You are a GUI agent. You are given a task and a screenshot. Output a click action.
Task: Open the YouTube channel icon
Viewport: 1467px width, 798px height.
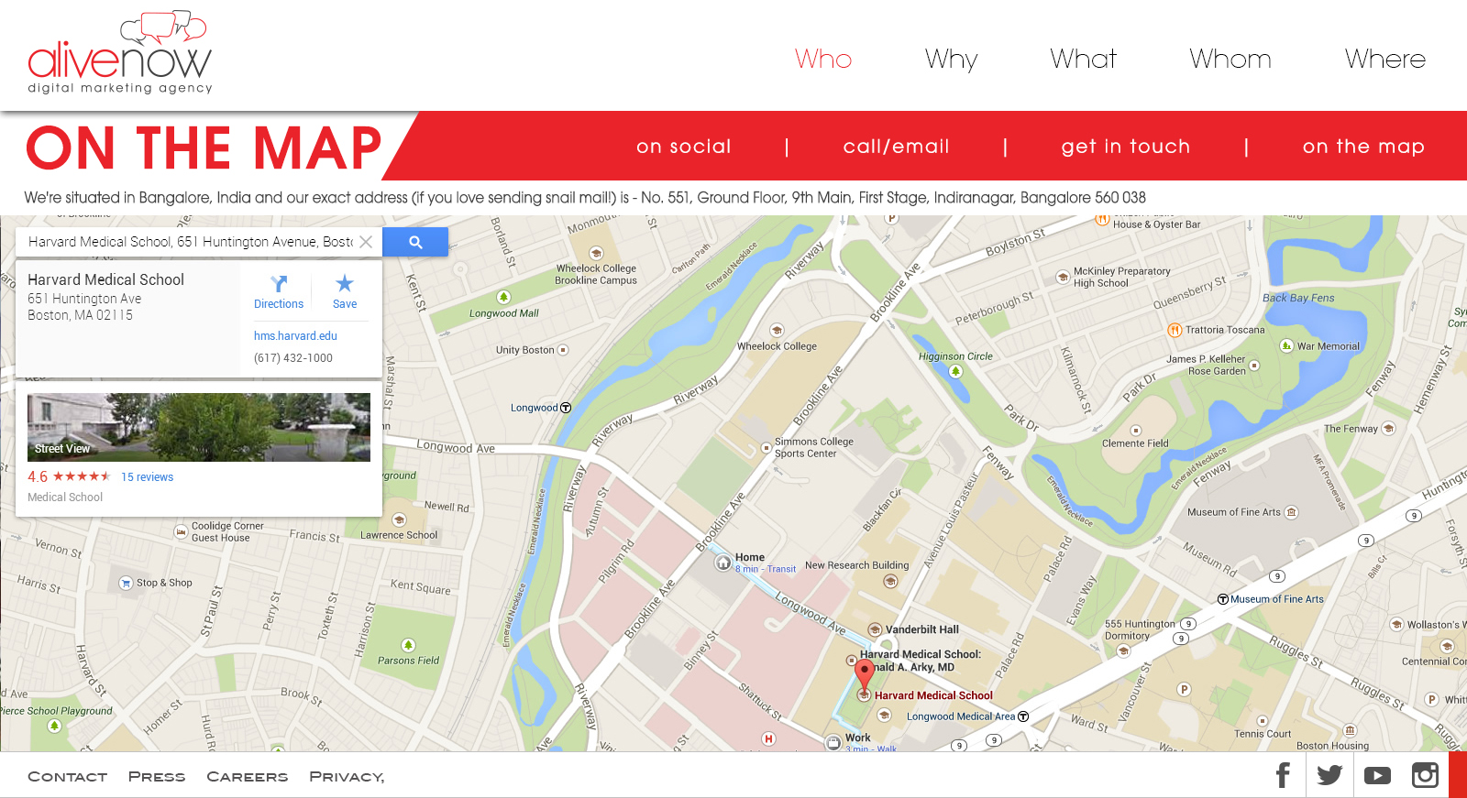(x=1377, y=775)
